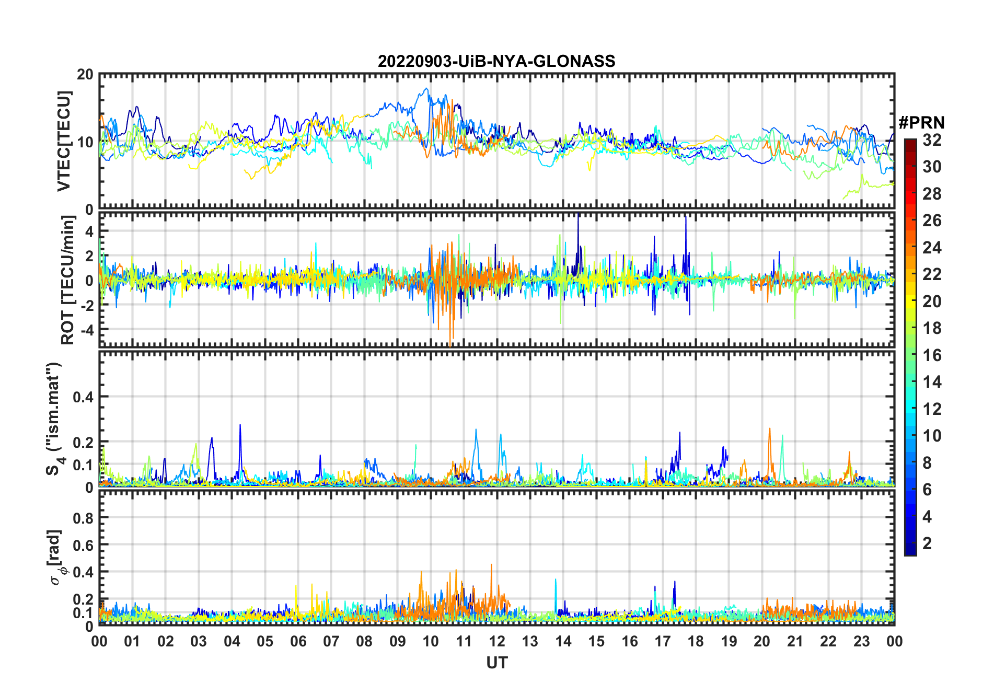Screen dimensions: 994x695
Task: Click inside the σφ phase scintillation plot
Action: (497, 558)
